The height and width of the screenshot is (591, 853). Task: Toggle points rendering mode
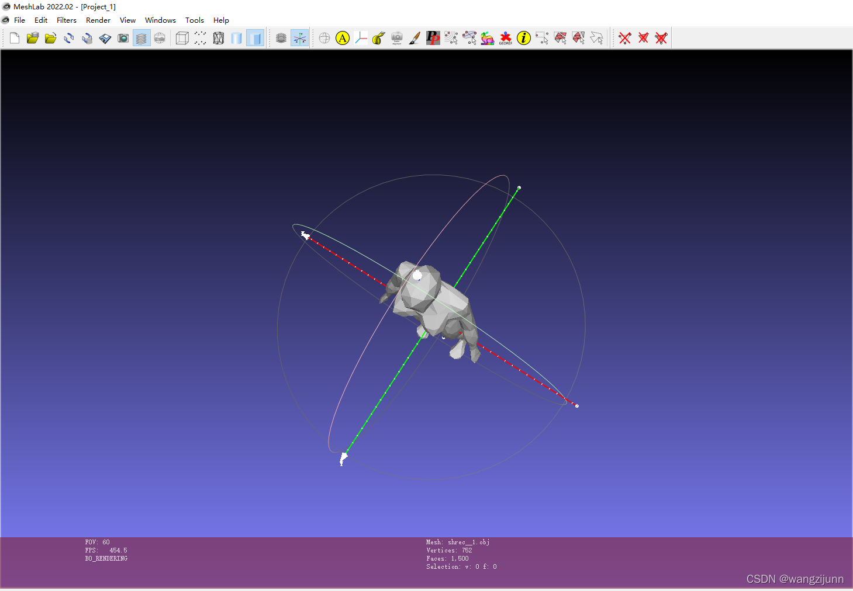tap(201, 38)
